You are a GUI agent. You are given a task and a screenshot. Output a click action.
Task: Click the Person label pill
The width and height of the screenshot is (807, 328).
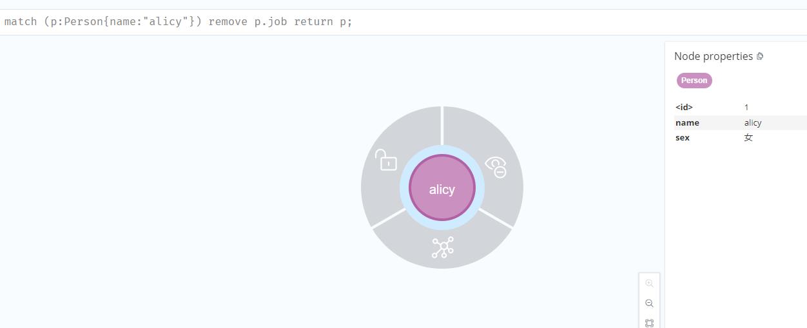point(694,81)
